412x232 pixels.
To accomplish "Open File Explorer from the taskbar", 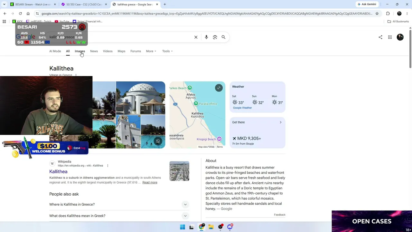I will pyautogui.click(x=211, y=227).
